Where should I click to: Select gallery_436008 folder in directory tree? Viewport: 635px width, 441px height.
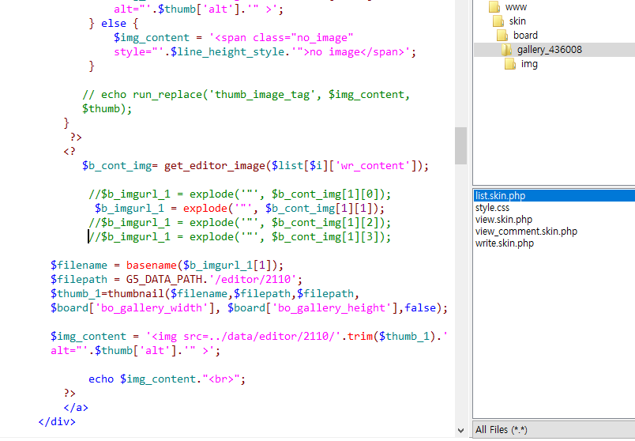550,50
